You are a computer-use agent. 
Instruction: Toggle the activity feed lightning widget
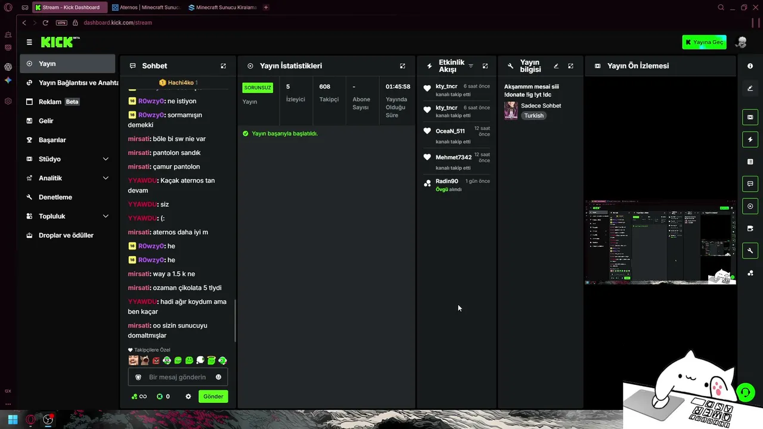pyautogui.click(x=750, y=139)
